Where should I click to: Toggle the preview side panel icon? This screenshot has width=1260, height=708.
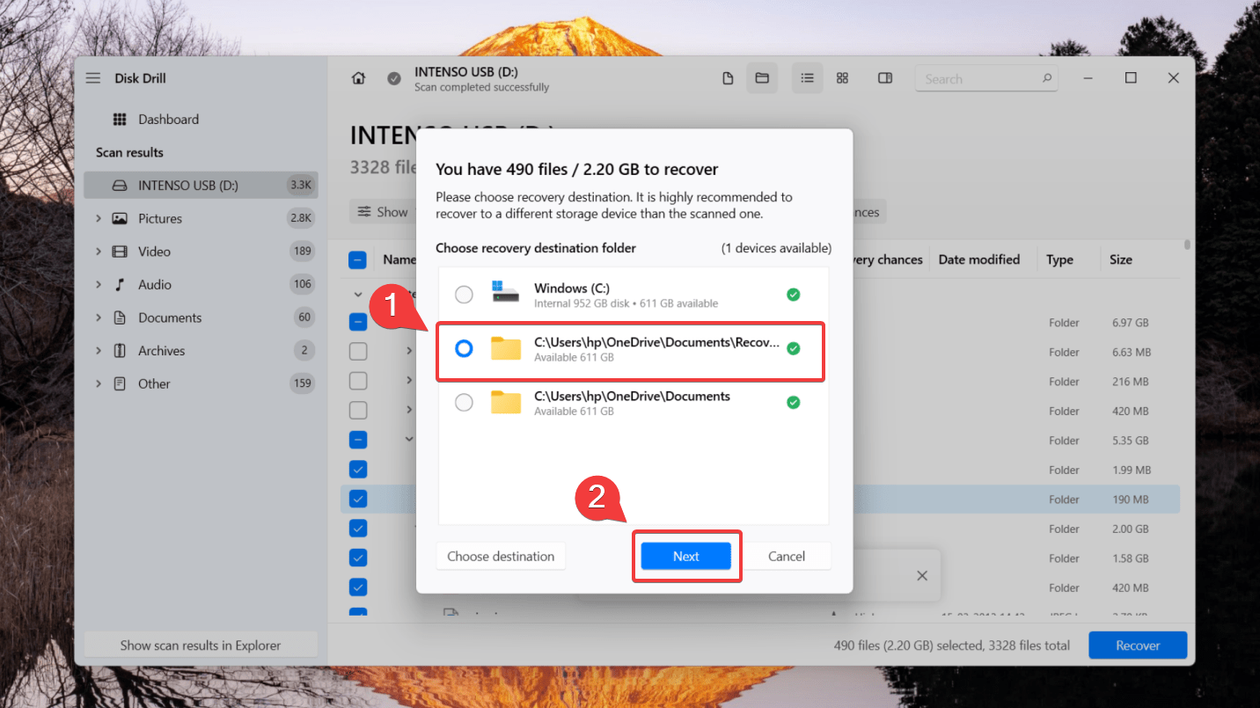[x=885, y=78]
